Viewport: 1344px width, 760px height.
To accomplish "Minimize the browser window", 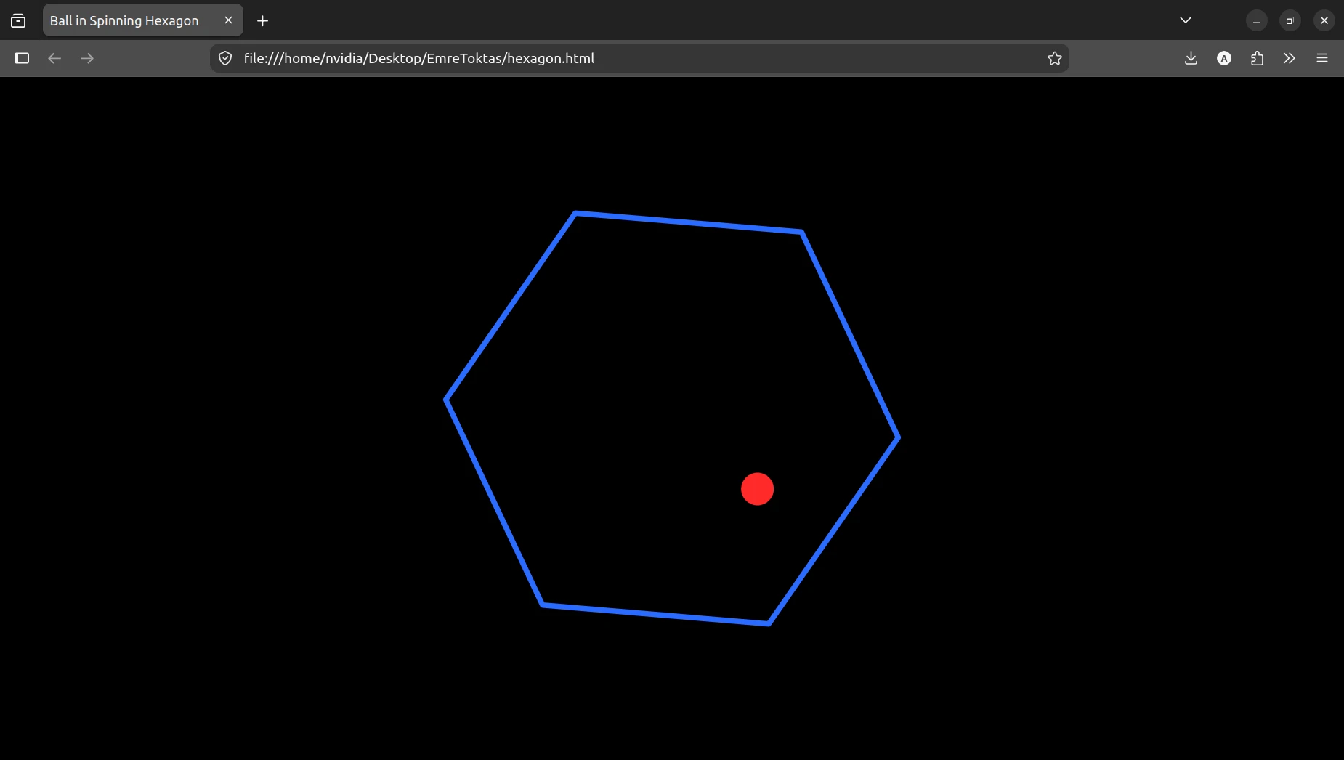I will [1257, 21].
